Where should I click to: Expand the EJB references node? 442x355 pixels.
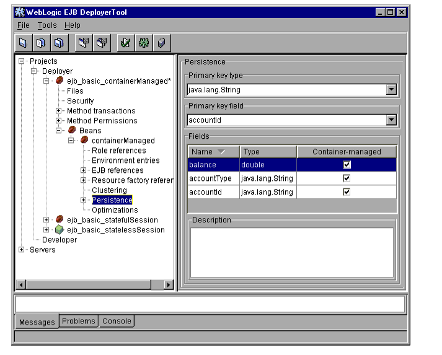(x=83, y=170)
